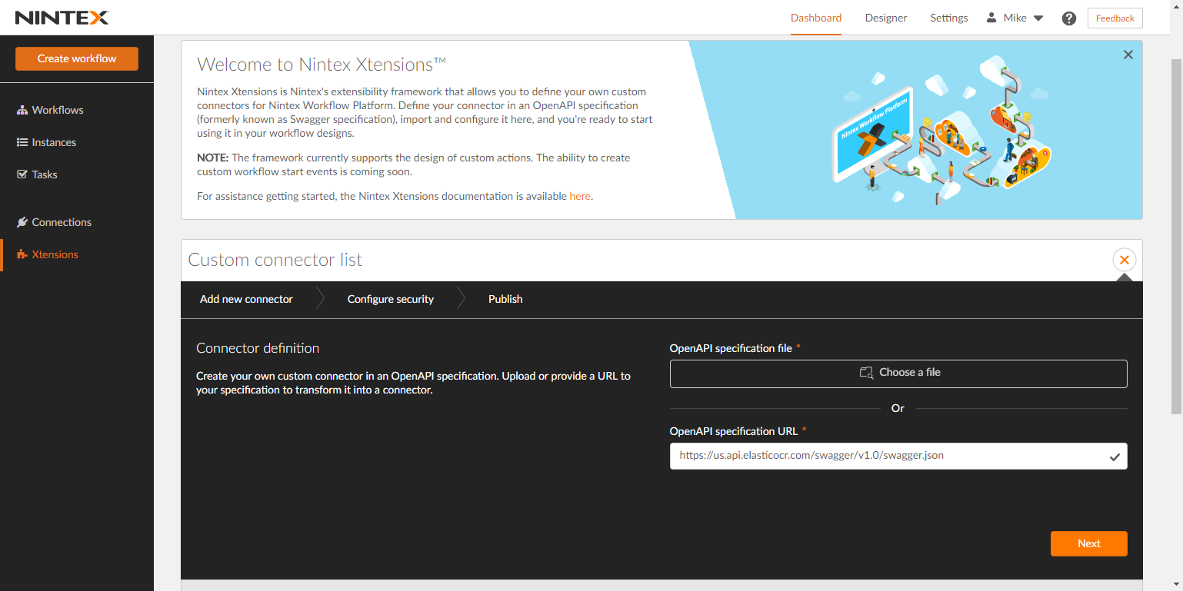Click the file search icon in Choose a file
The height and width of the screenshot is (591, 1183).
coord(866,373)
